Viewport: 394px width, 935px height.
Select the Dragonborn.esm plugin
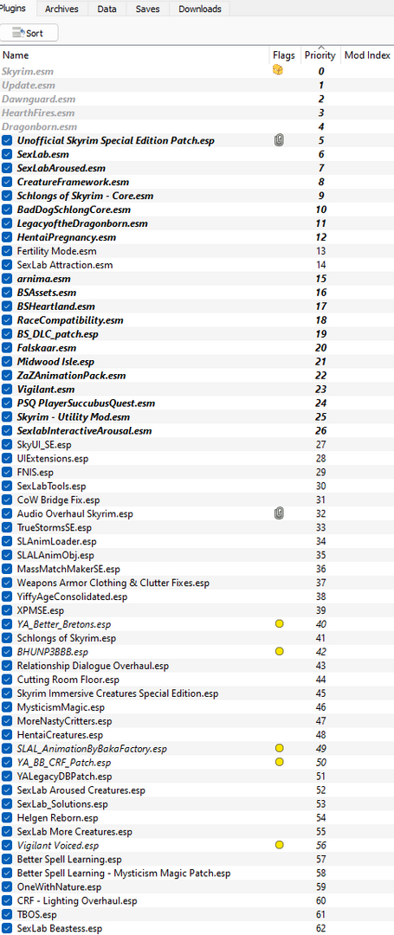(x=197, y=127)
